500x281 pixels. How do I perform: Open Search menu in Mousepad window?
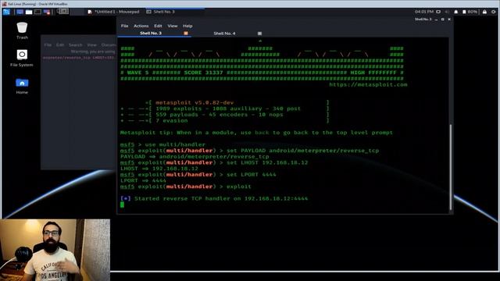(76, 45)
